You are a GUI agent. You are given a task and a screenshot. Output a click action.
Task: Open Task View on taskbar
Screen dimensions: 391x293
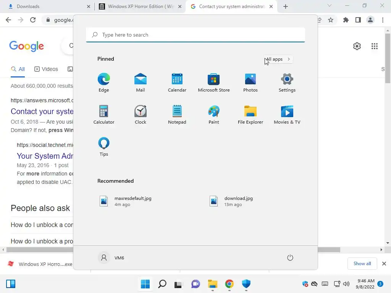point(178,284)
